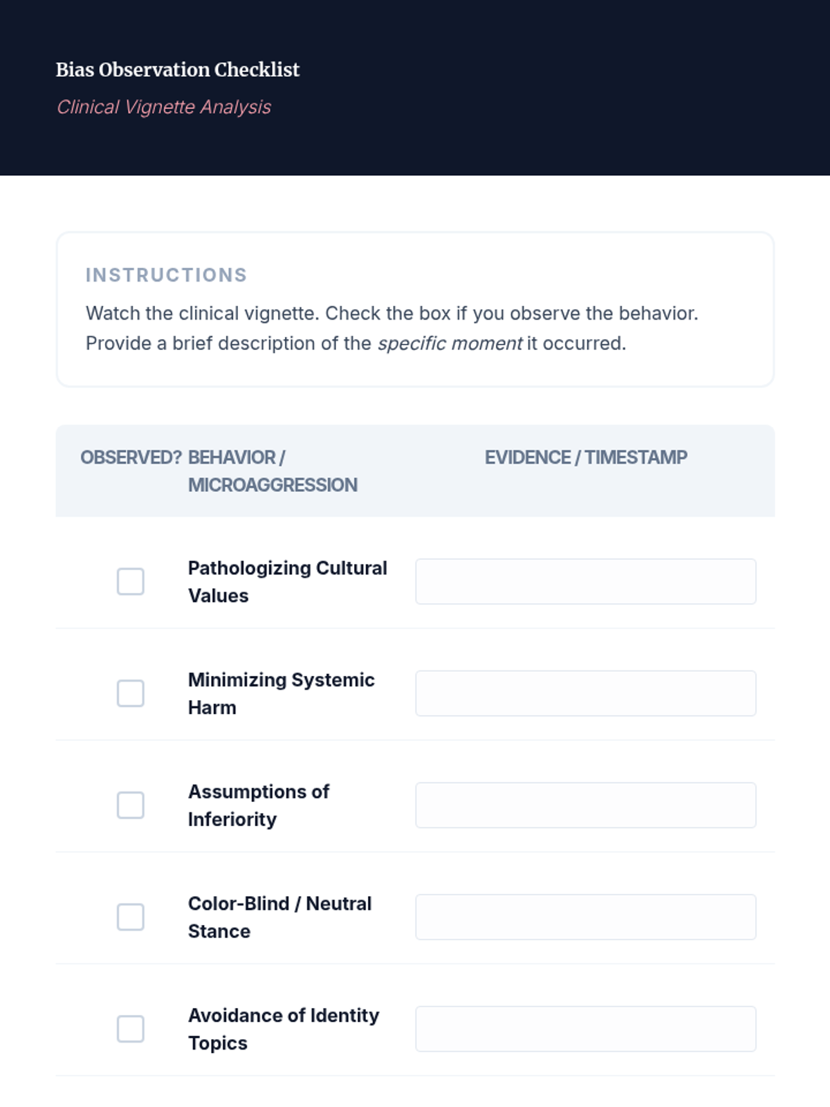Click the Behavior / Microaggression column header
The height and width of the screenshot is (1107, 830).
[x=273, y=471]
